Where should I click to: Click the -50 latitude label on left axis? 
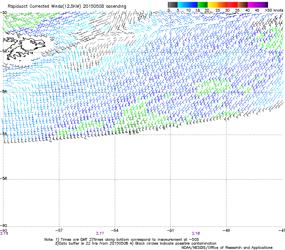point(4,13)
